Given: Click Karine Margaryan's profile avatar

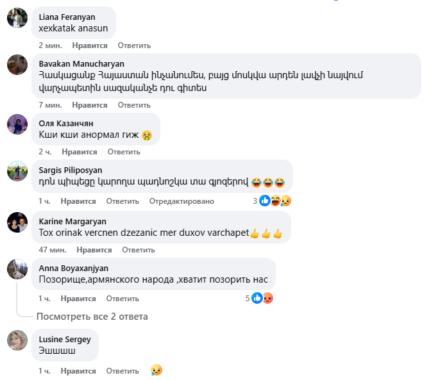Looking at the screenshot, I should 17,222.
